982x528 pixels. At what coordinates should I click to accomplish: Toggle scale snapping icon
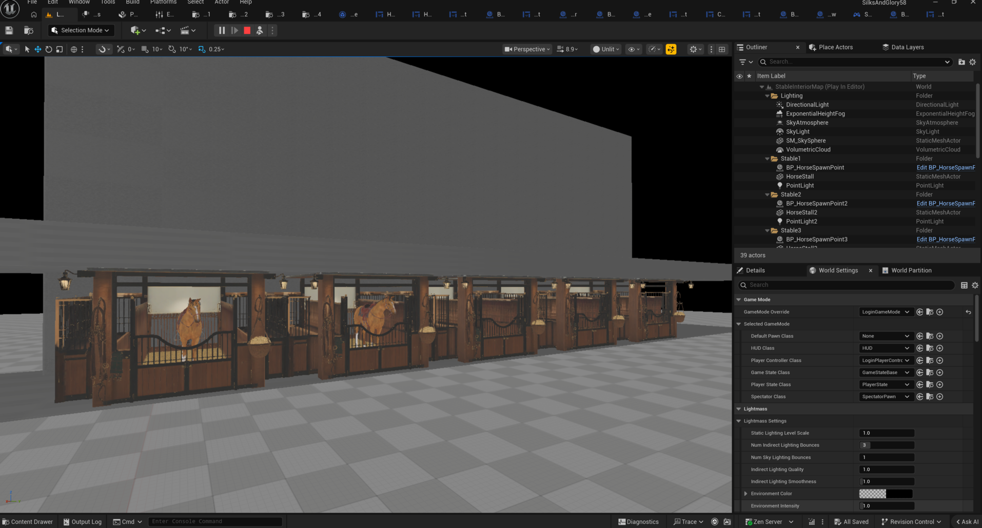tap(202, 49)
